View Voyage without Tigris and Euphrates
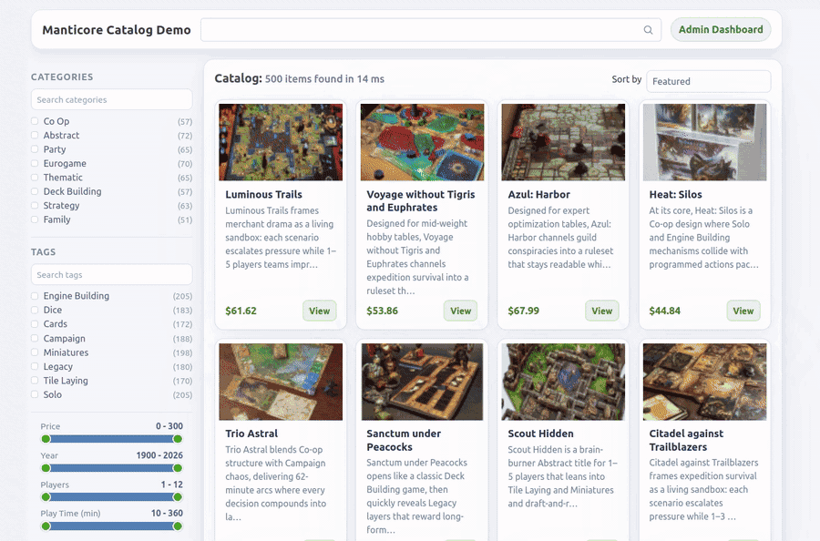The width and height of the screenshot is (820, 541). point(461,311)
